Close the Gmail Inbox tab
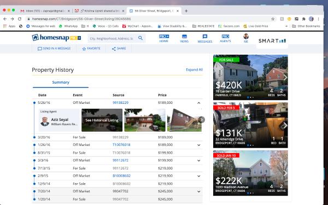The height and width of the screenshot is (205, 328). point(69,11)
